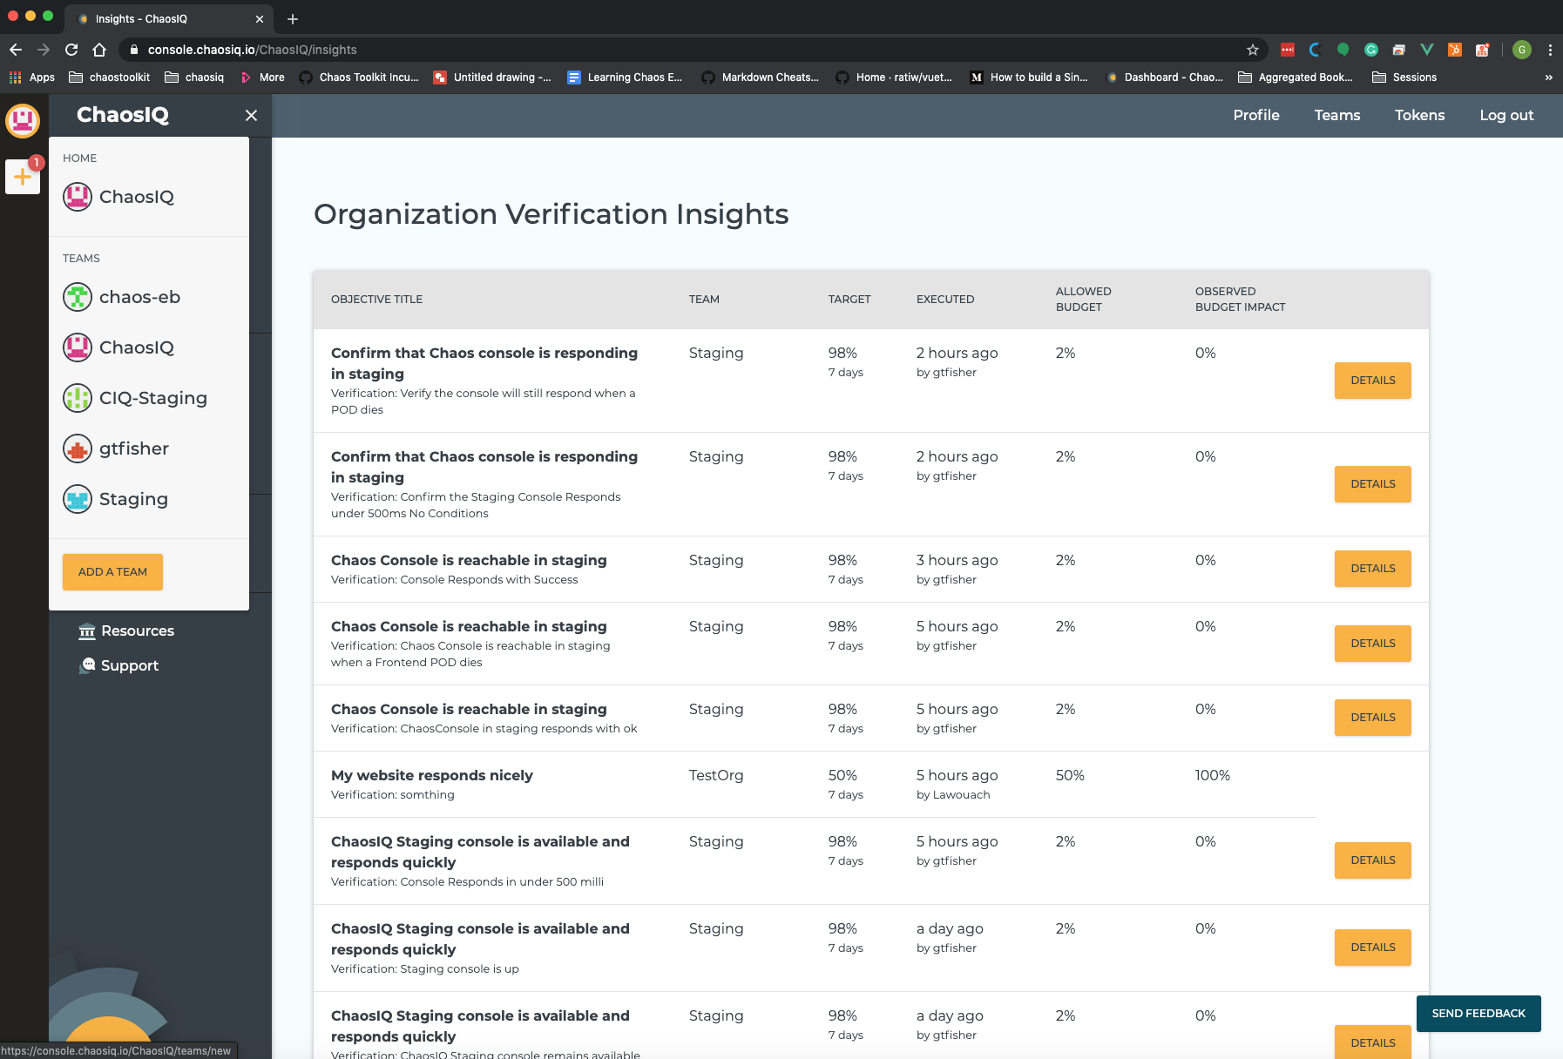
Task: Click the OBJECTIVE TITLE column header
Action: (x=376, y=300)
